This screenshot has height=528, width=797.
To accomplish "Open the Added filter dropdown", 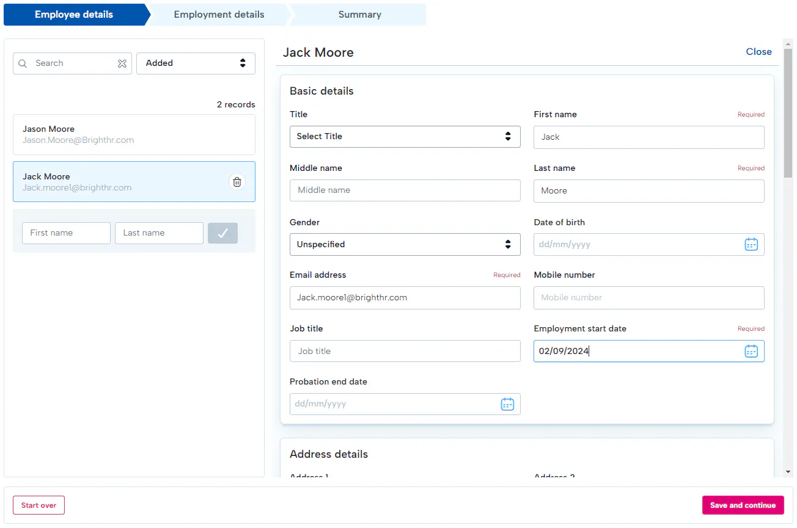I will tap(196, 63).
